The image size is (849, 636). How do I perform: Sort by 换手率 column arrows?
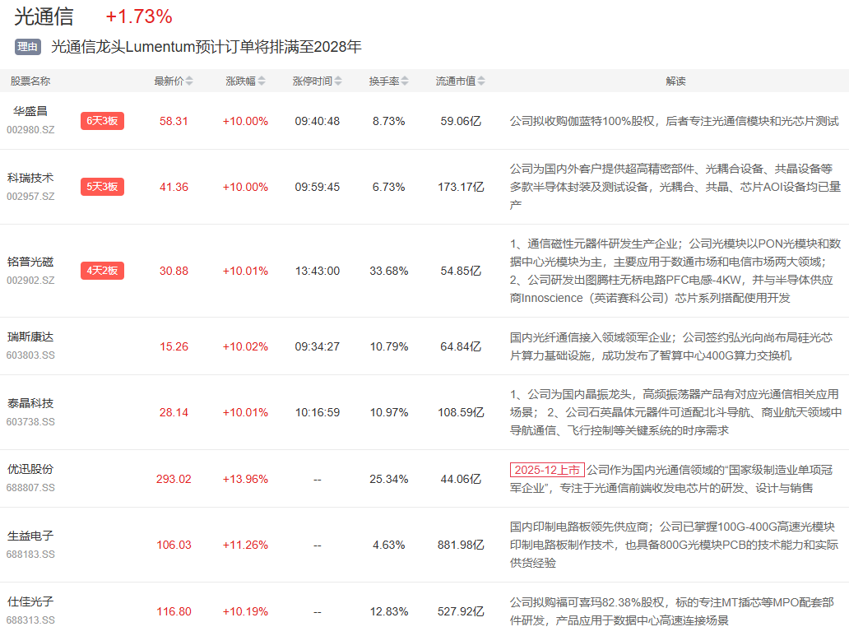[404, 81]
